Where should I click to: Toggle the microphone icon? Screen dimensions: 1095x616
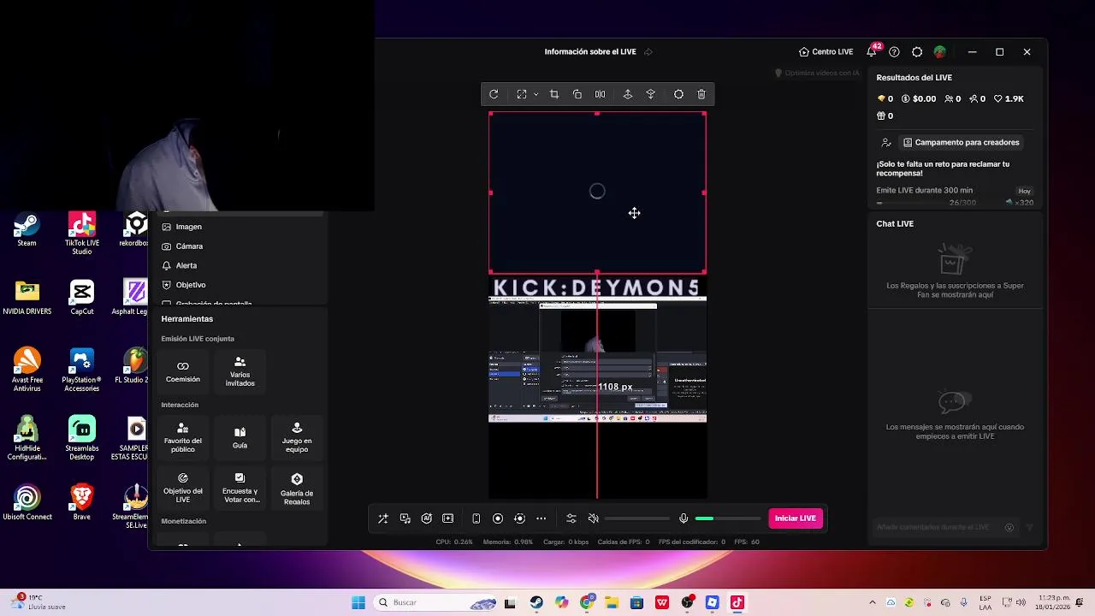coord(684,518)
